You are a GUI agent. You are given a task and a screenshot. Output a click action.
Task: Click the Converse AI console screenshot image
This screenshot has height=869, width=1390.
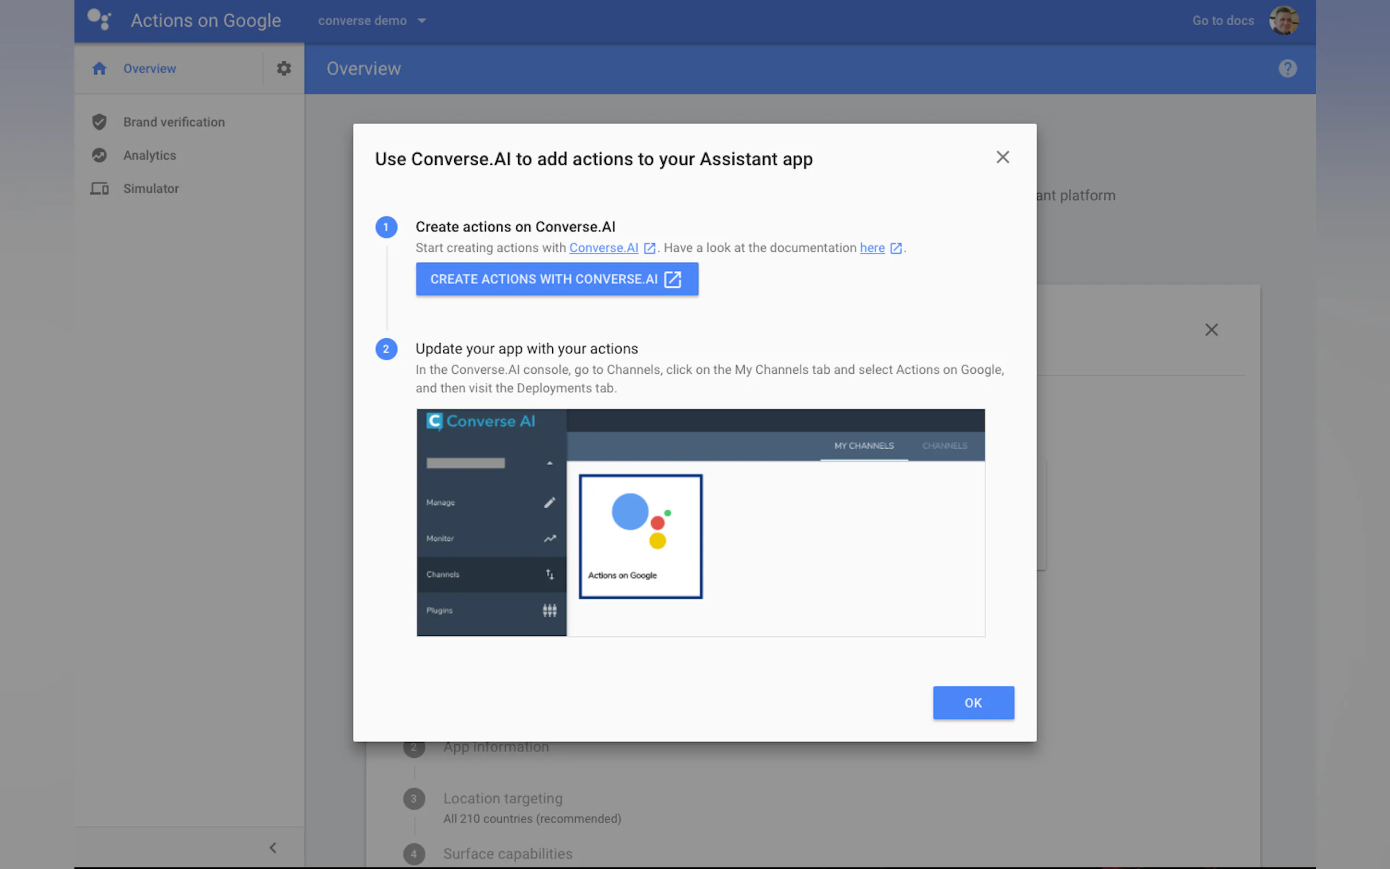(700, 522)
